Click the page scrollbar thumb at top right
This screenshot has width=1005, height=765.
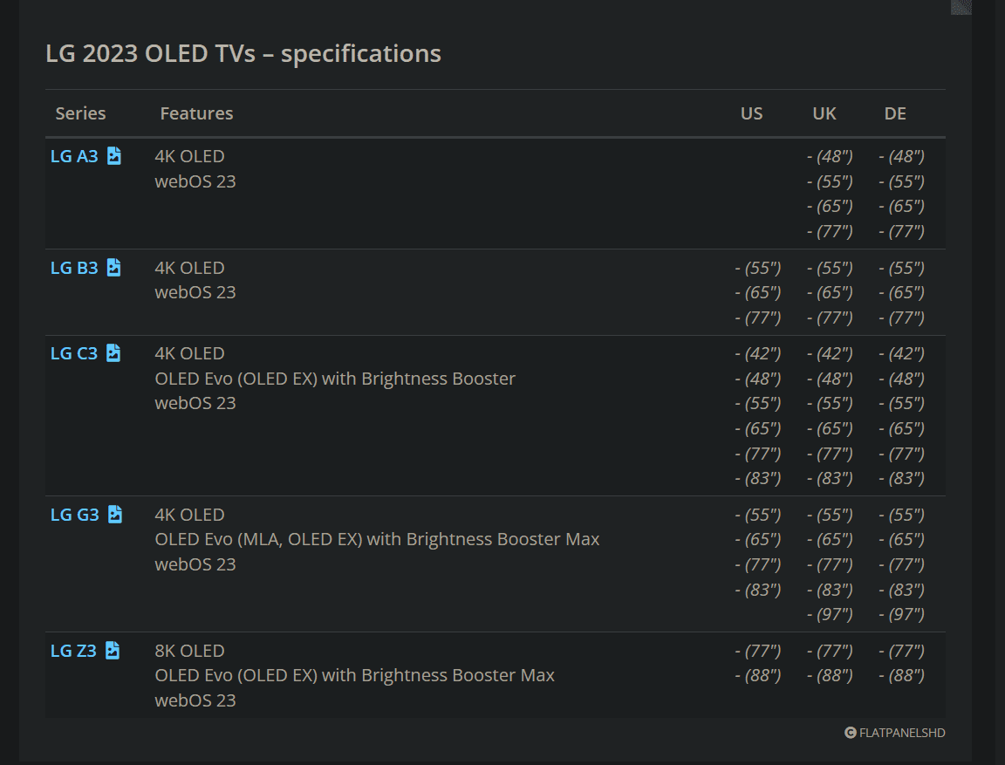961,7
